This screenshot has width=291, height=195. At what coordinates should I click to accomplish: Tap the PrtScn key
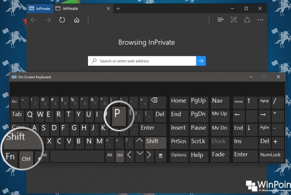179,143
